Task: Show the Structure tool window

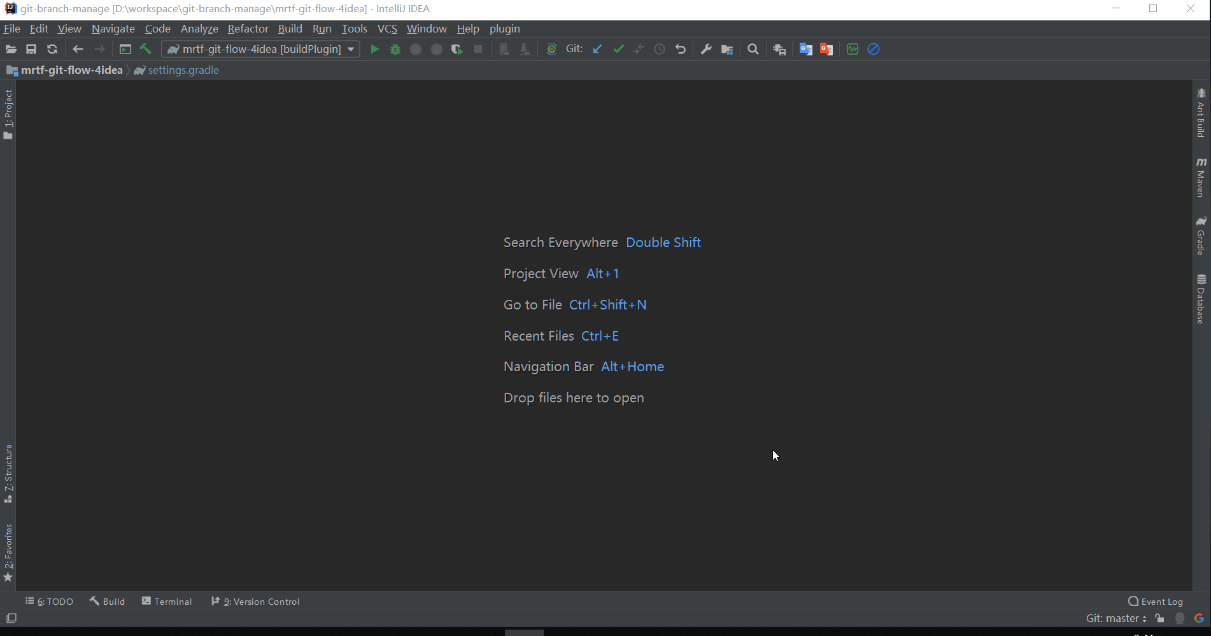Action: pyautogui.click(x=8, y=474)
